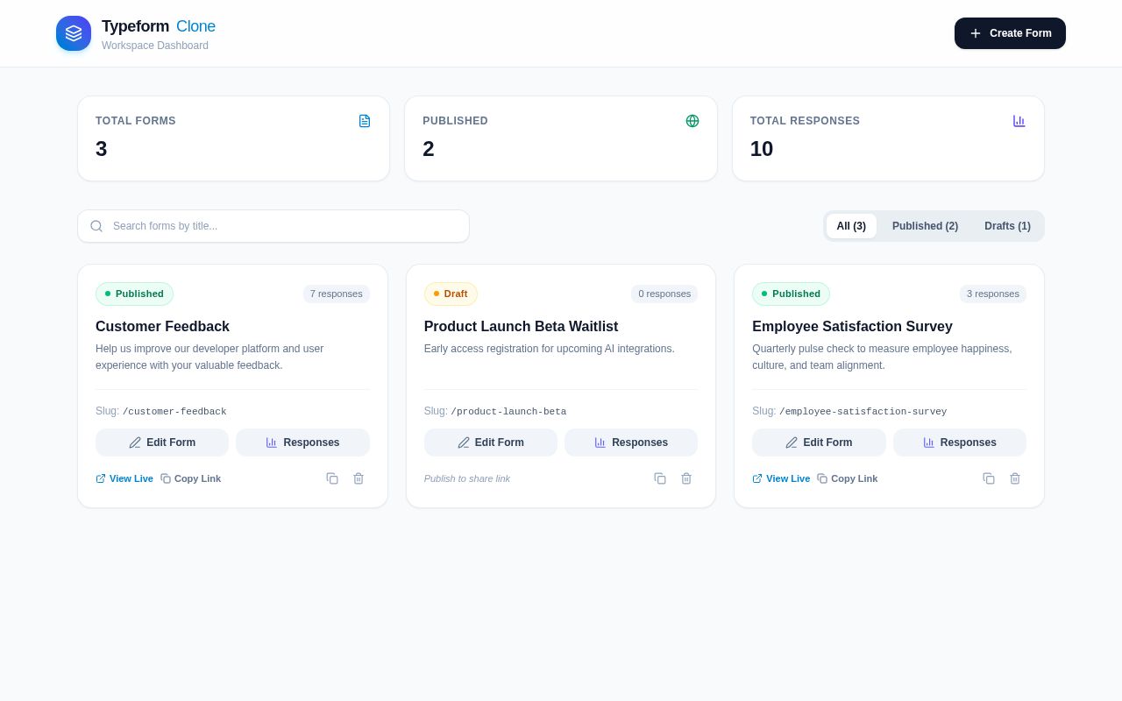Select the All (3) filter tab
Screen dimensions: 1122x701
pos(851,226)
